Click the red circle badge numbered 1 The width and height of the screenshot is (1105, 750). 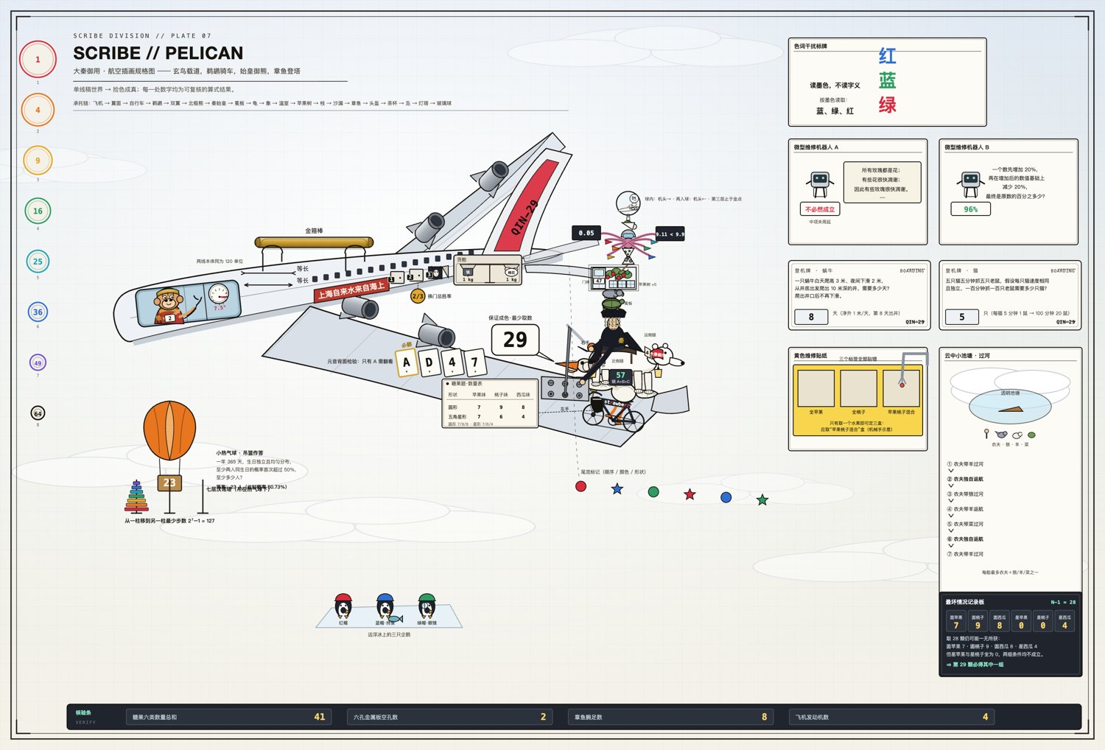click(38, 60)
